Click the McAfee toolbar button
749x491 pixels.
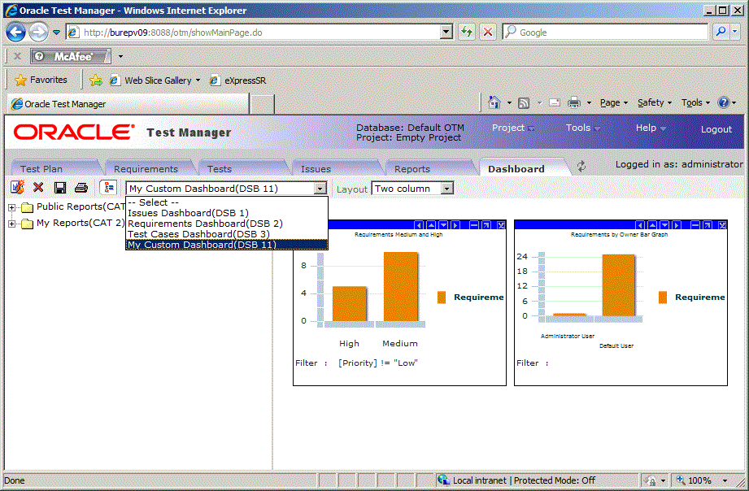tap(71, 56)
